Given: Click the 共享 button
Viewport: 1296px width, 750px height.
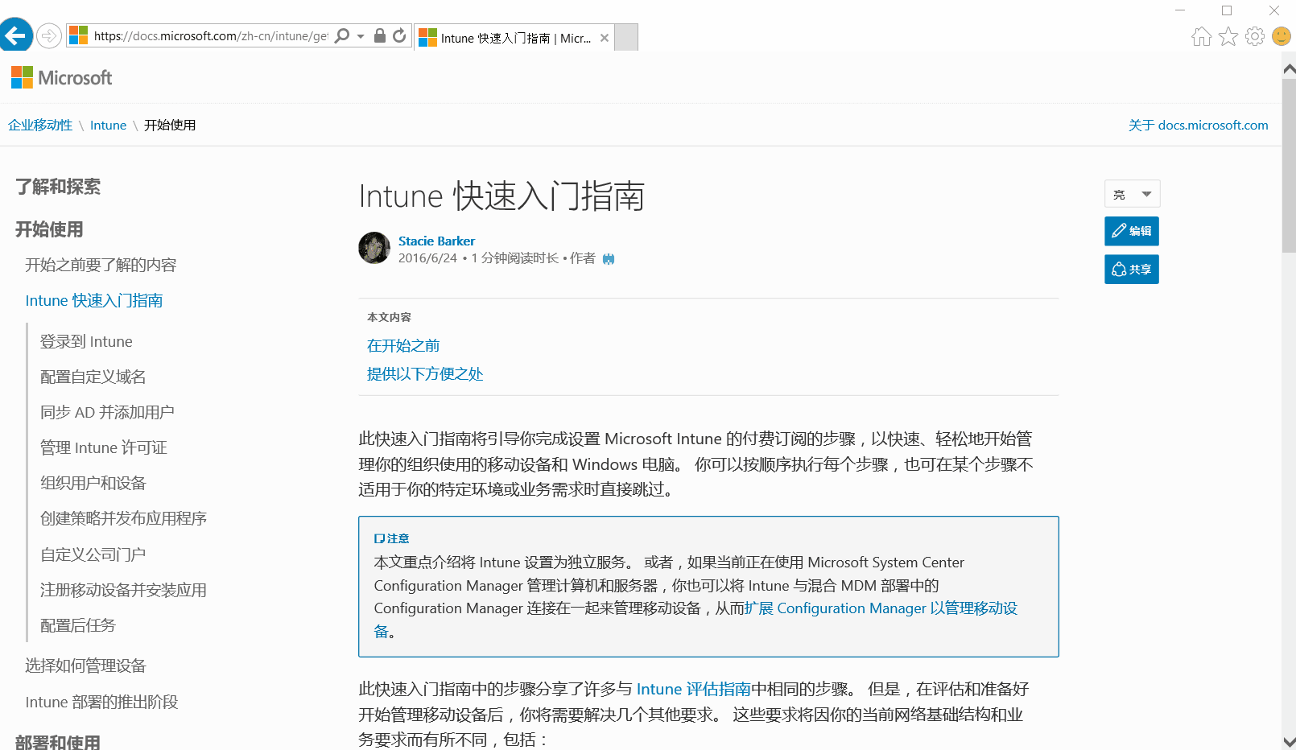Looking at the screenshot, I should click(x=1132, y=269).
